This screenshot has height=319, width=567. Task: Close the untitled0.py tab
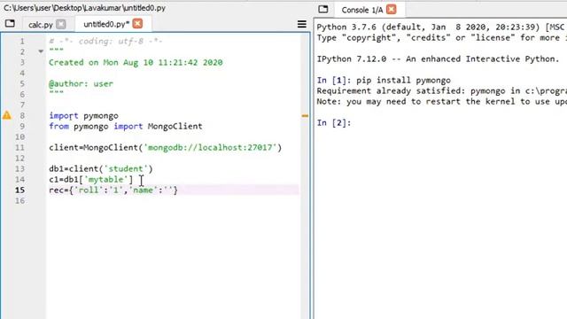click(x=137, y=24)
